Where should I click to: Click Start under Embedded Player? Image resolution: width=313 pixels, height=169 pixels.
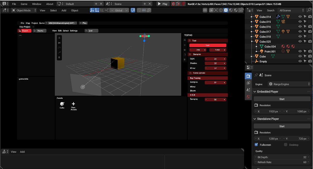282,99
